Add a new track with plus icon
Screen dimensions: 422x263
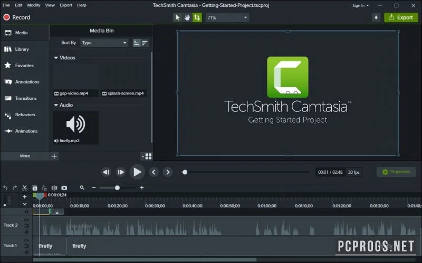coord(25,196)
